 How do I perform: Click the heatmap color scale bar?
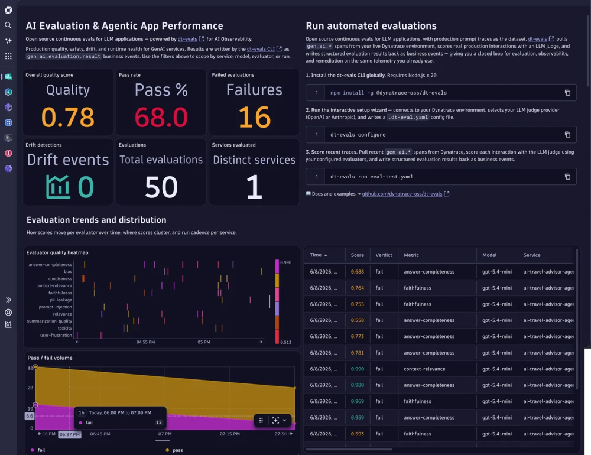coord(277,301)
